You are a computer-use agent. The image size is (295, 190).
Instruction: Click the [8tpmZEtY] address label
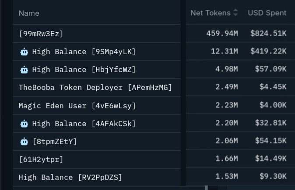pyautogui.click(x=55, y=142)
